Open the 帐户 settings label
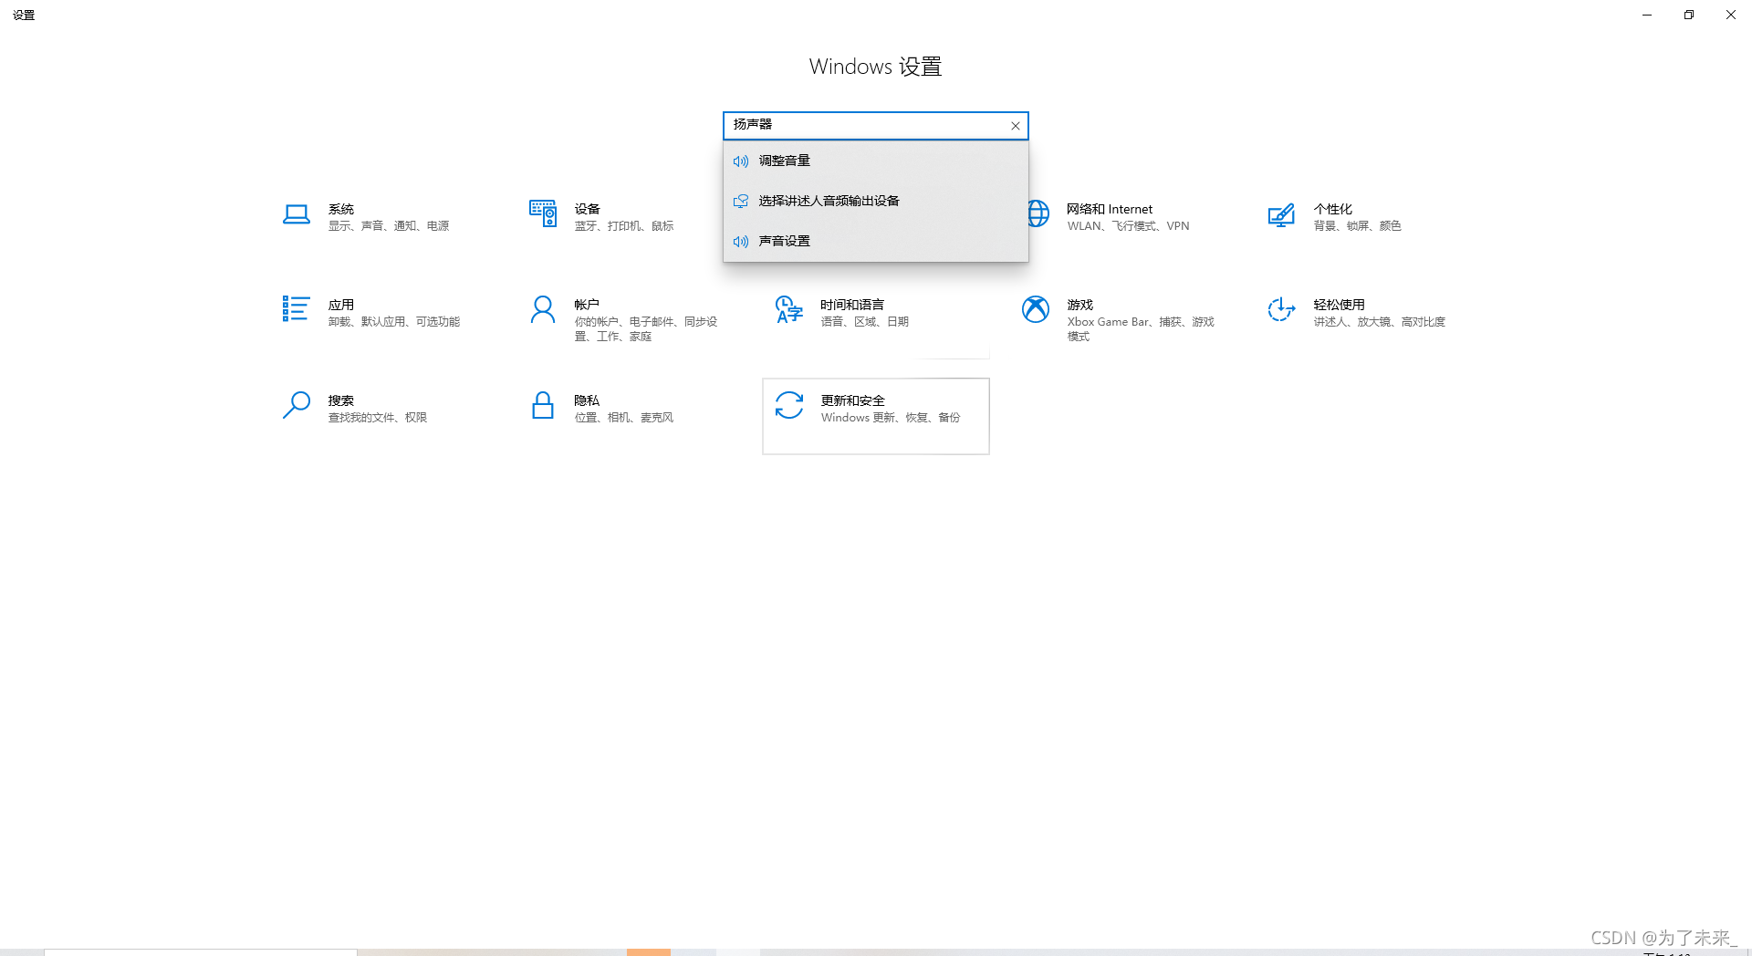 point(587,305)
